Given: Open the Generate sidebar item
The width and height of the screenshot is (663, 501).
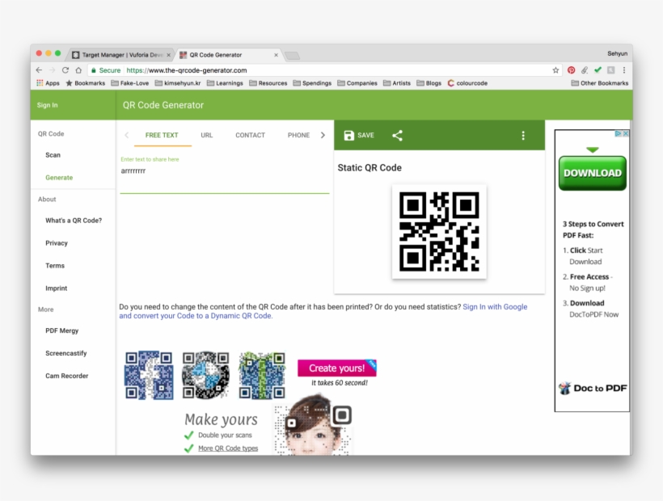Looking at the screenshot, I should pyautogui.click(x=59, y=178).
